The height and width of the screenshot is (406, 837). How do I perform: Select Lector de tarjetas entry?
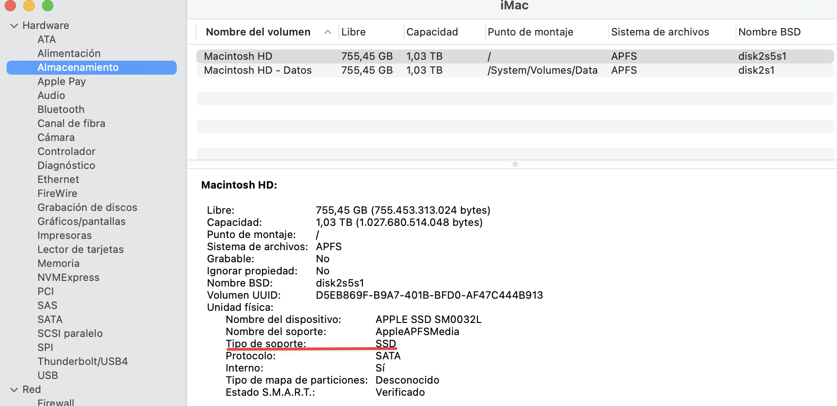coord(81,250)
